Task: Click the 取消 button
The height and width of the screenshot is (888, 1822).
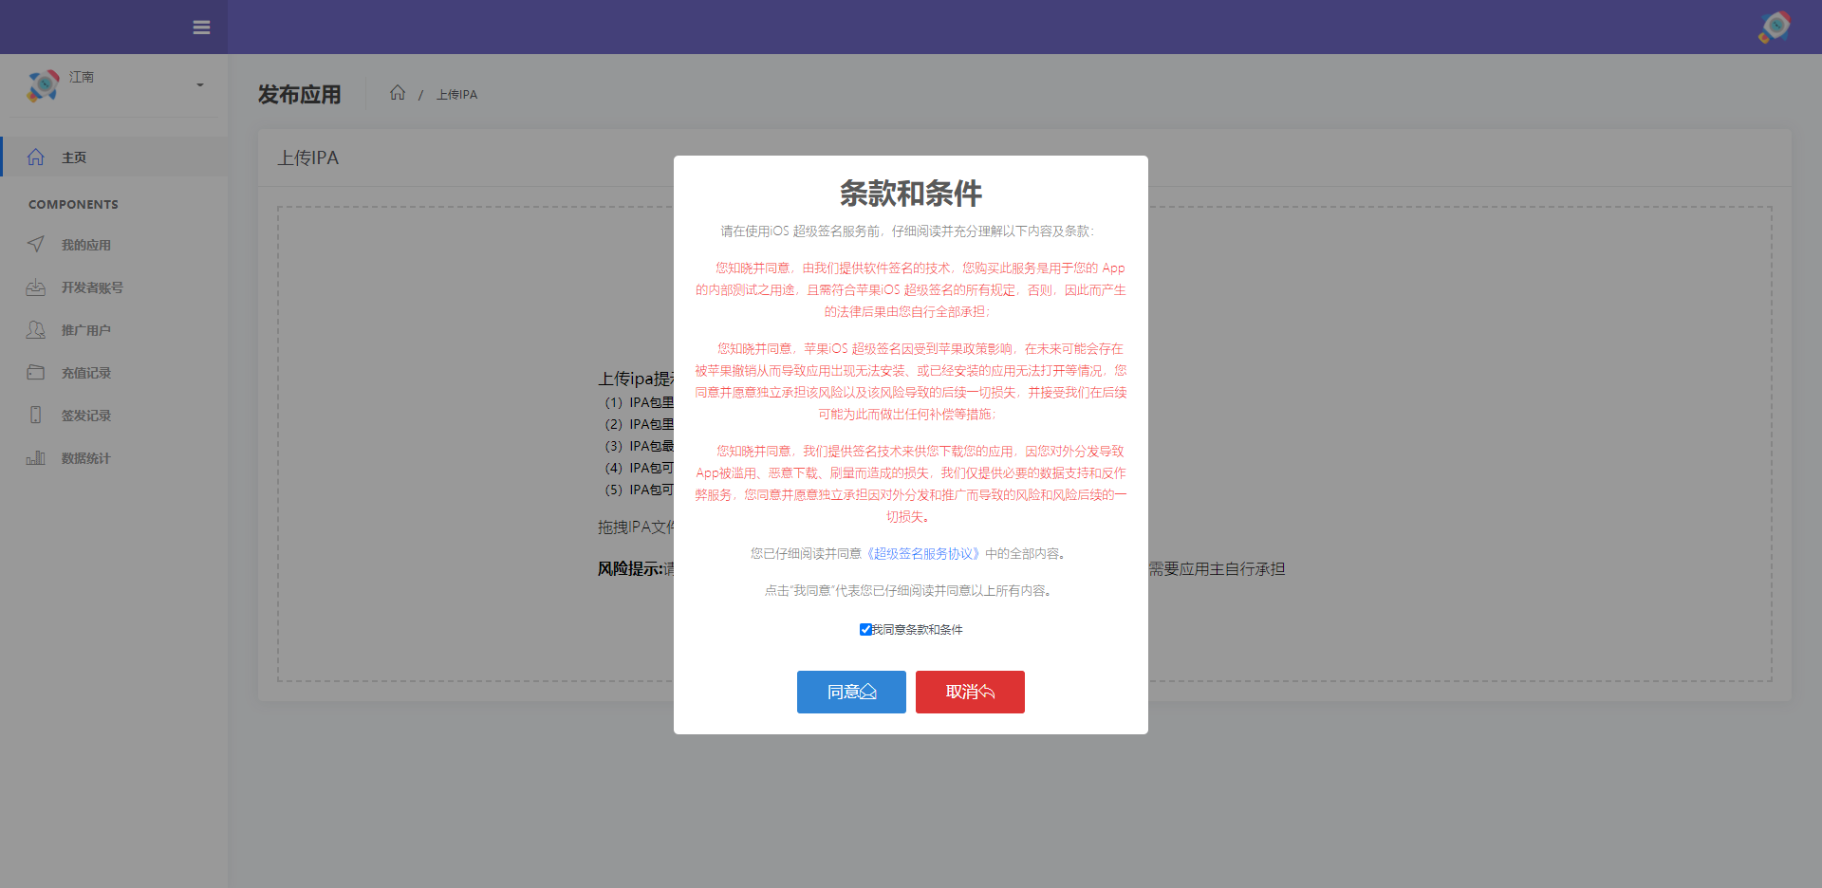Action: (969, 692)
